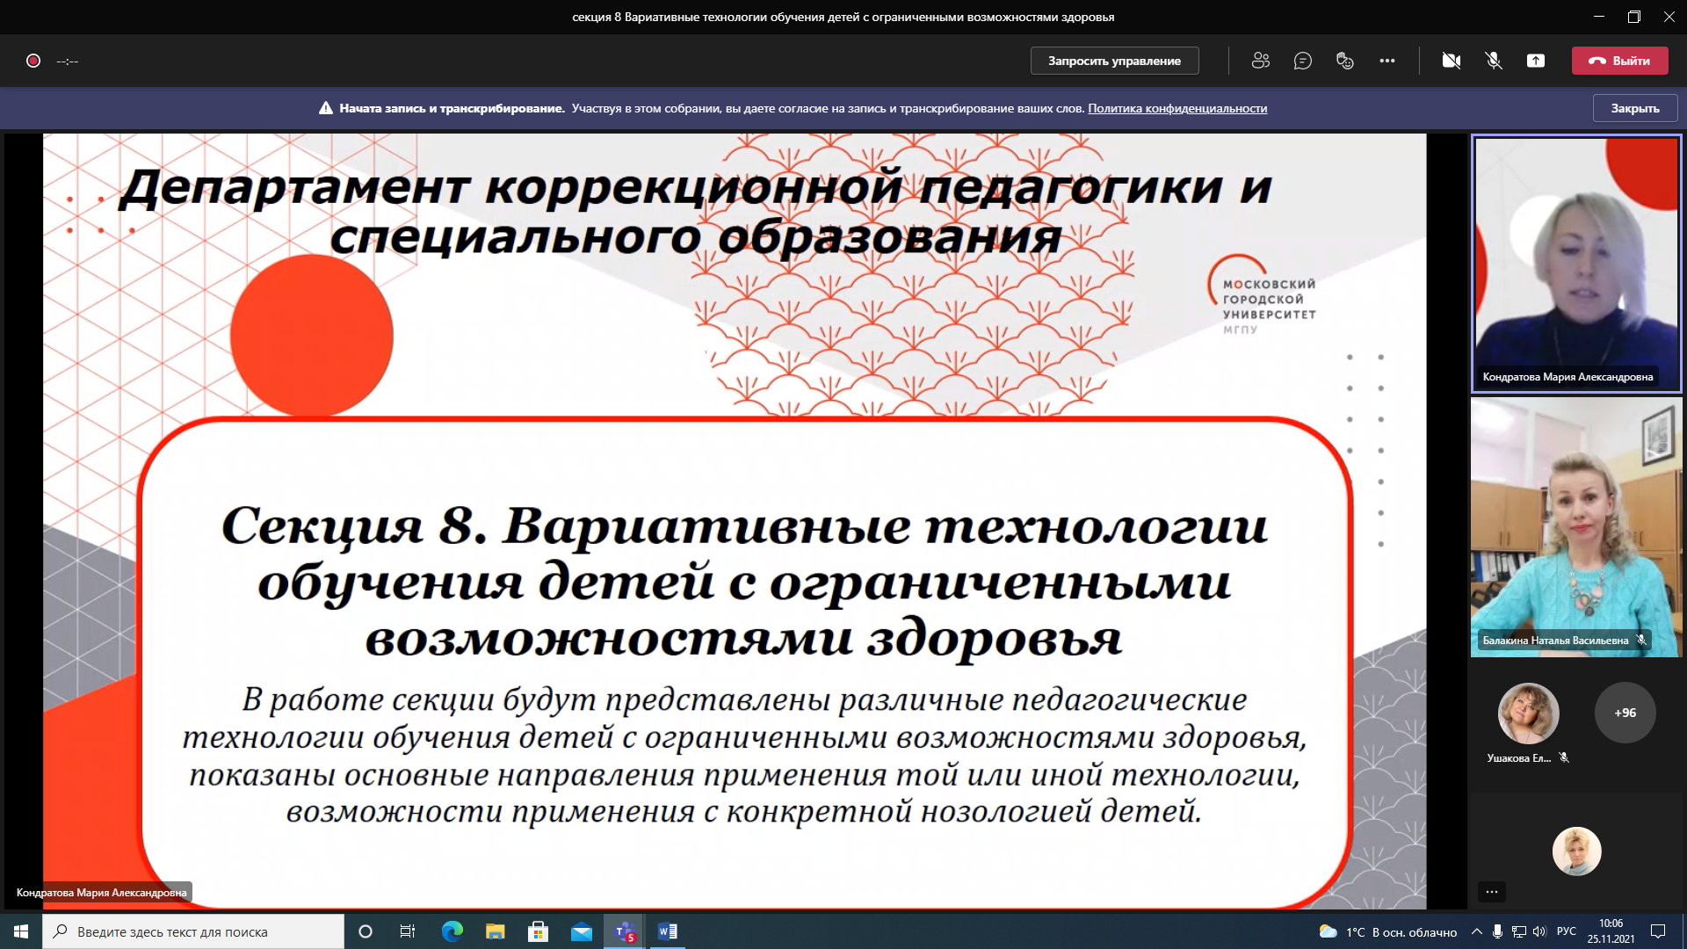
Task: Open Microsoft Teams in taskbar
Action: 626,931
